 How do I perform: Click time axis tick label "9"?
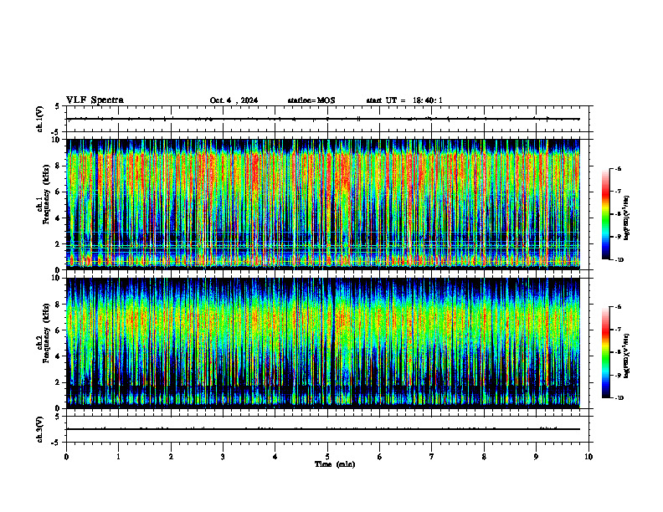coord(536,457)
